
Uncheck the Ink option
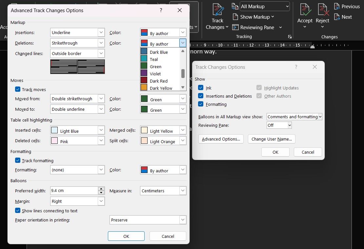click(201, 88)
